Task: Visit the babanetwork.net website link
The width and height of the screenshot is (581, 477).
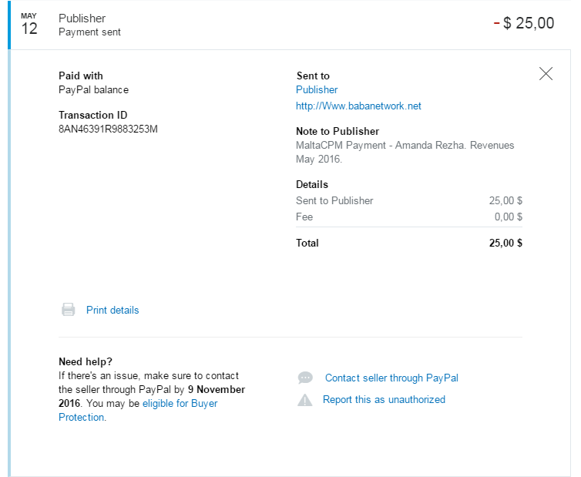Action: pos(358,106)
